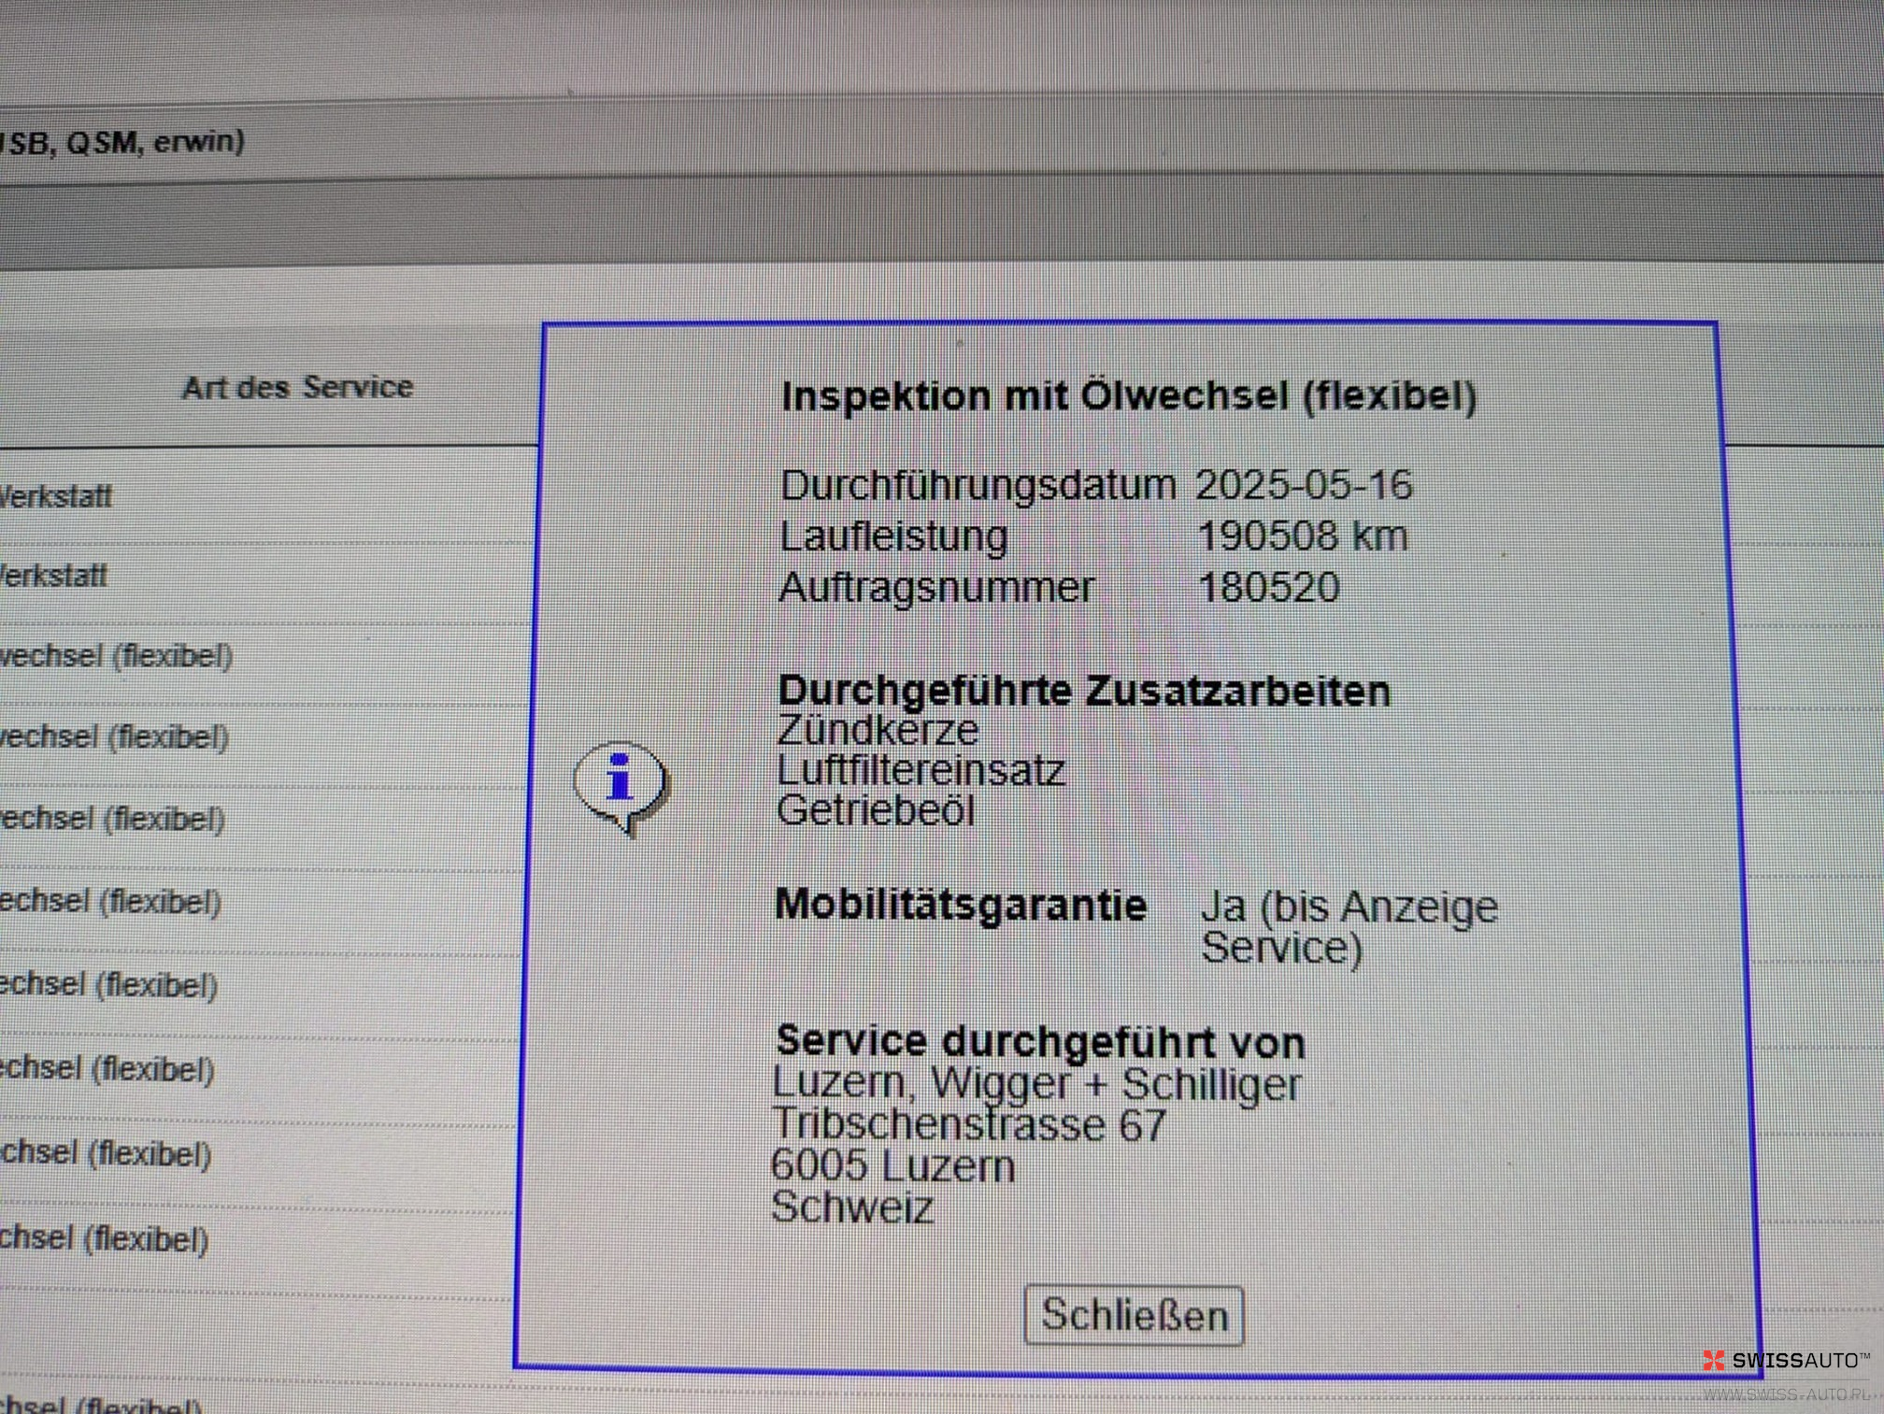Click the Tribschenstrasse 67 address line
Image resolution: width=1884 pixels, height=1414 pixels.
click(969, 1125)
